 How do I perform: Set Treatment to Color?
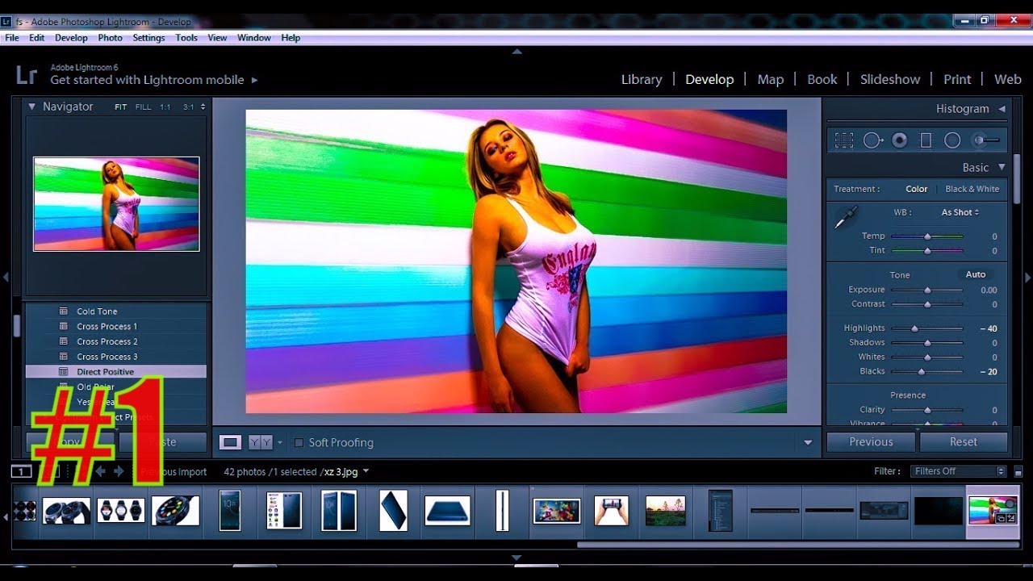916,189
